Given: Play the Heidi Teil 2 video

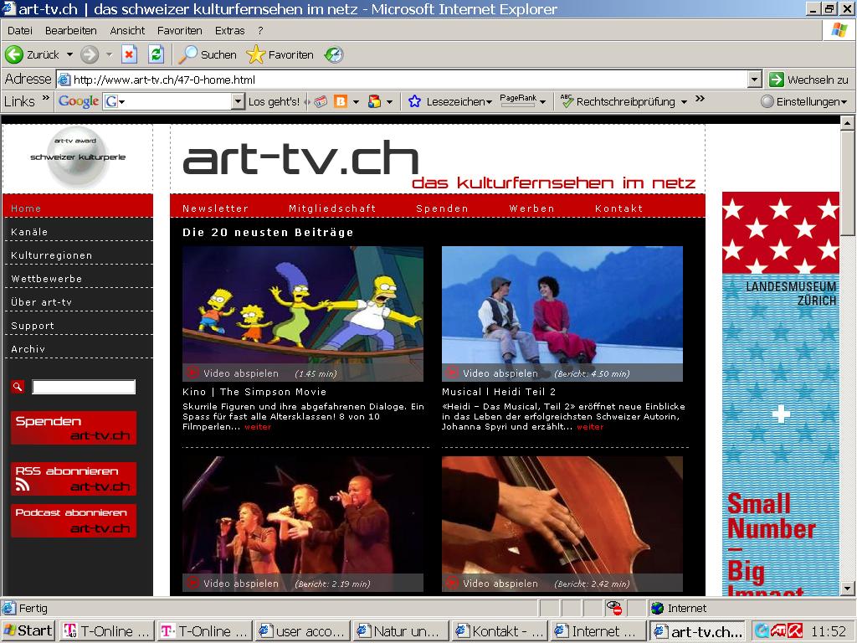Looking at the screenshot, I should click(494, 374).
